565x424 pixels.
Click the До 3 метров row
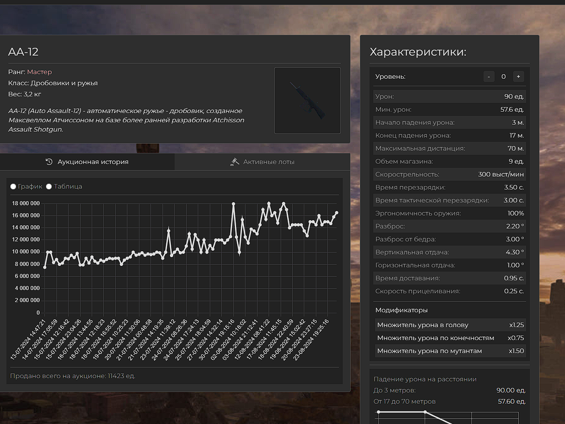(x=450, y=390)
